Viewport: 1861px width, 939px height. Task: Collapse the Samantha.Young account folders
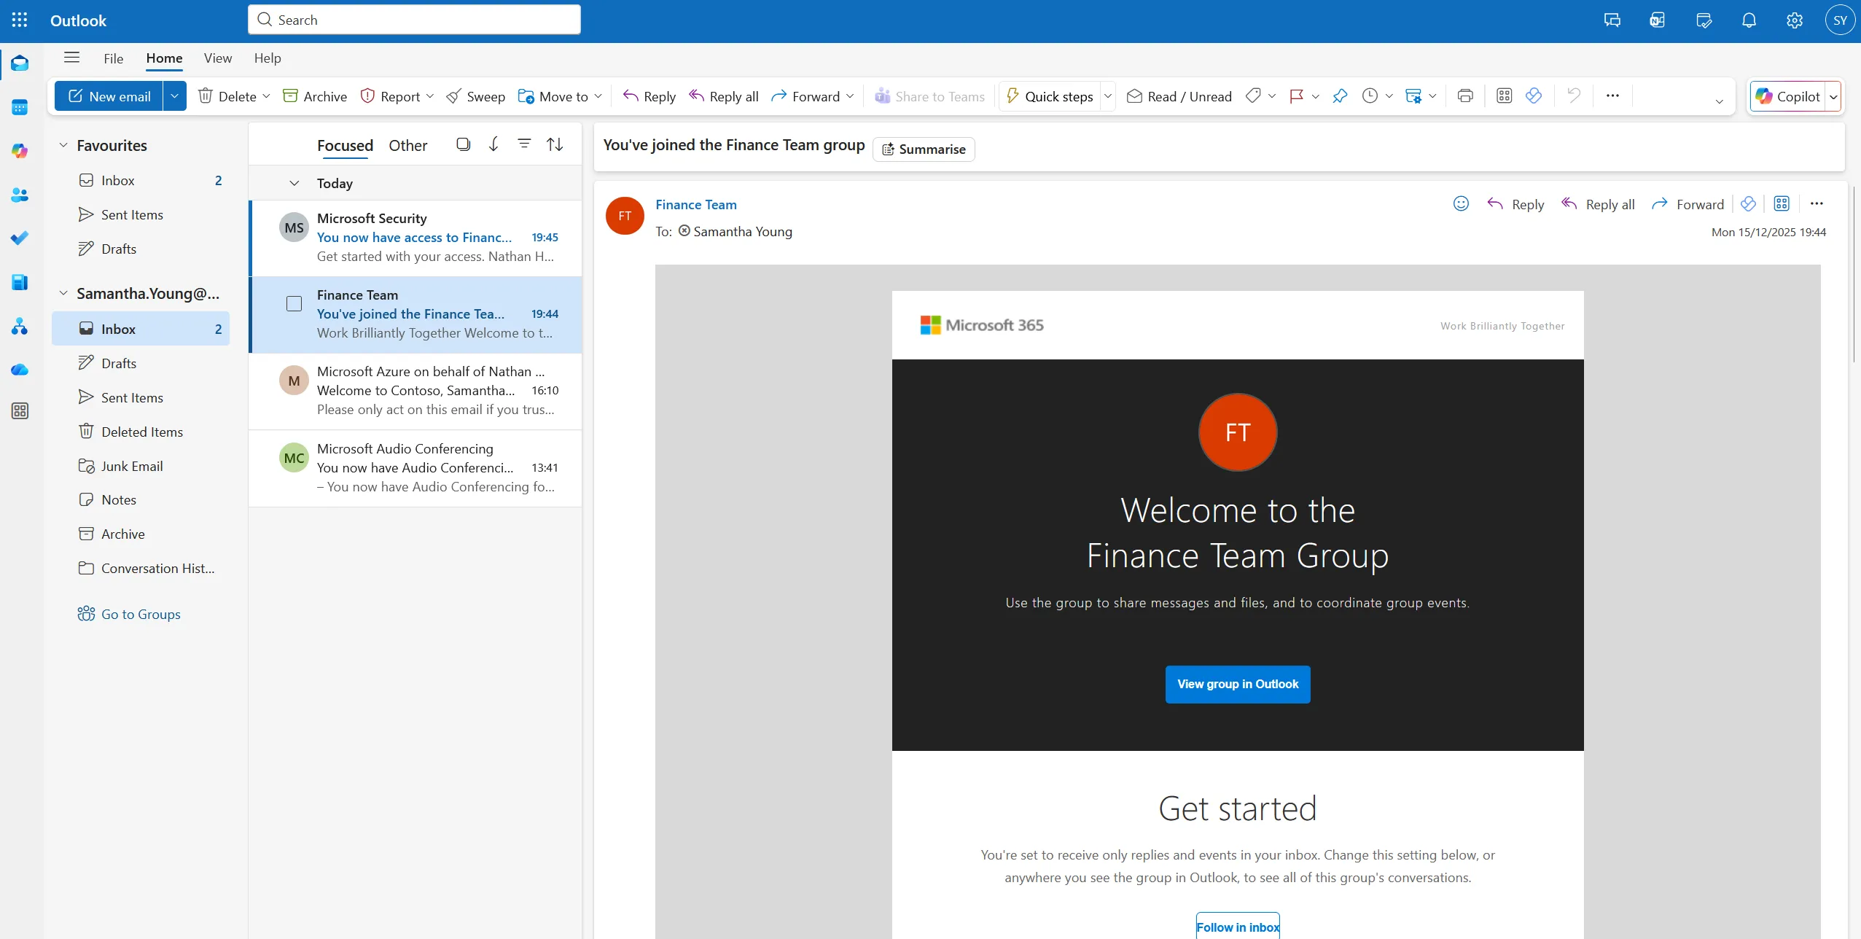63,293
